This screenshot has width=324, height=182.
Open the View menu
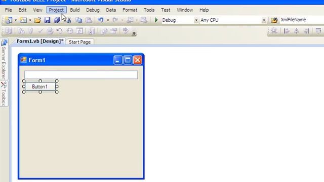(x=37, y=10)
